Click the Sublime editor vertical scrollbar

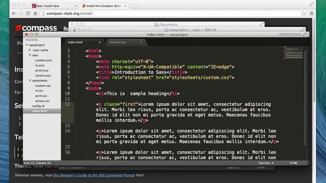coord(305,98)
